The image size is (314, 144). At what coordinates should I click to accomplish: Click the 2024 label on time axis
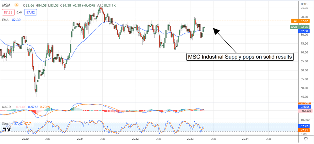[245, 139]
